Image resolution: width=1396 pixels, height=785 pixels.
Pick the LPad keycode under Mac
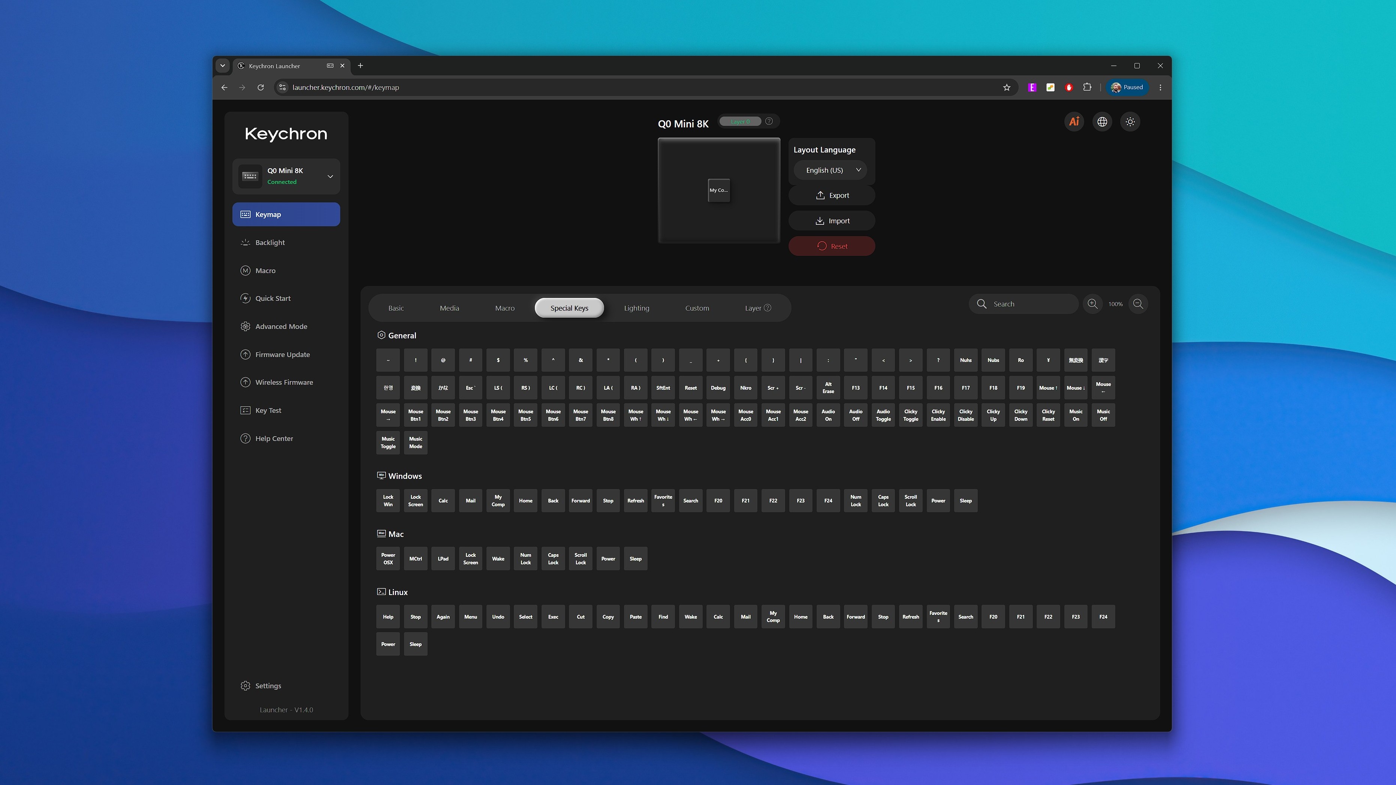point(443,559)
